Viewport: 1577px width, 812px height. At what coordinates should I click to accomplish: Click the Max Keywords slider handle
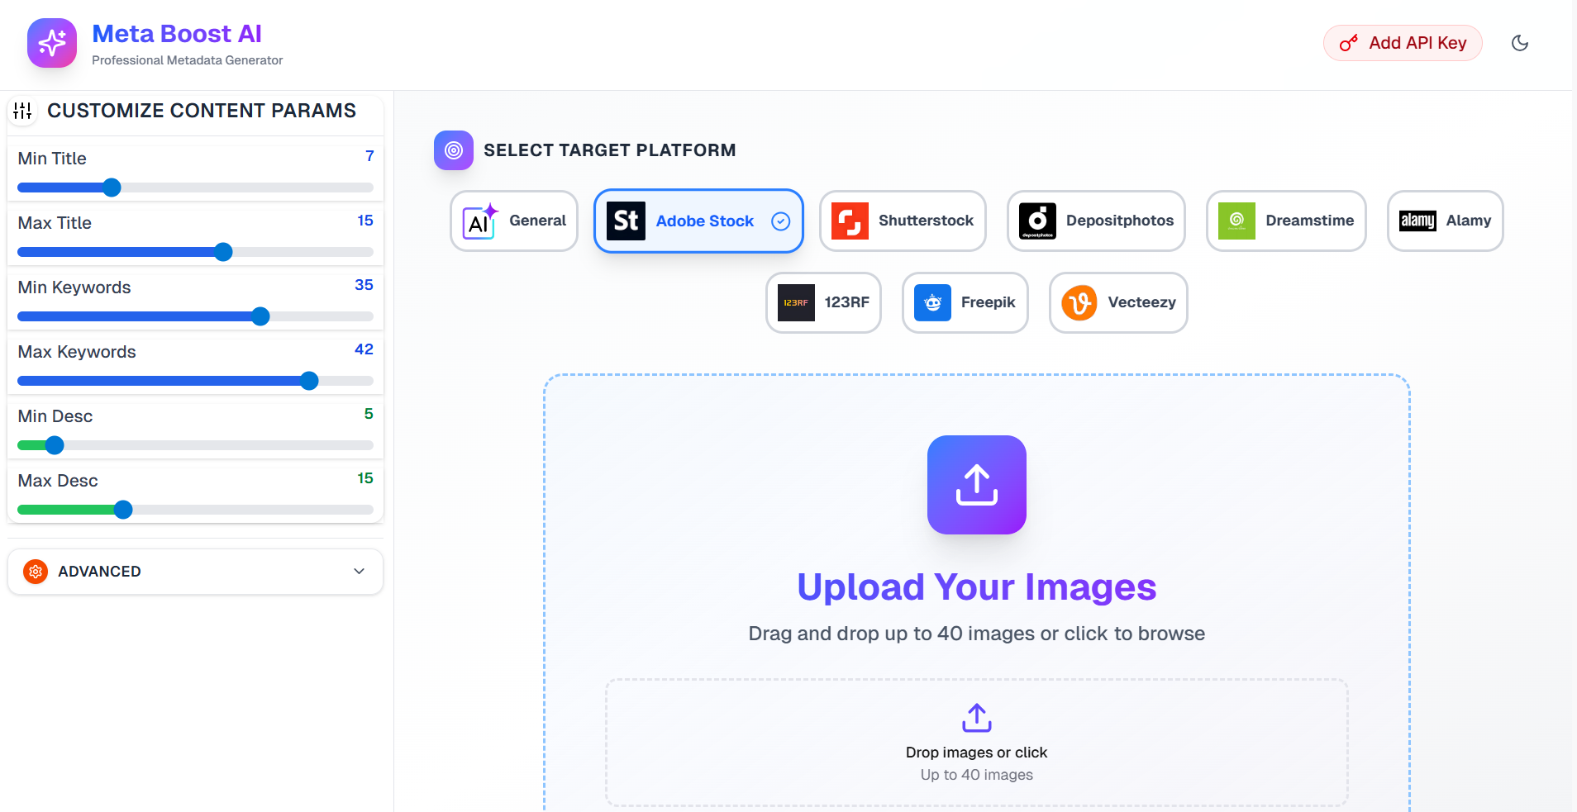click(x=309, y=381)
